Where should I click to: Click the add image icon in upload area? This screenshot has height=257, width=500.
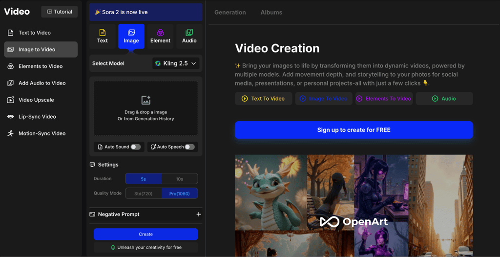pos(146,100)
